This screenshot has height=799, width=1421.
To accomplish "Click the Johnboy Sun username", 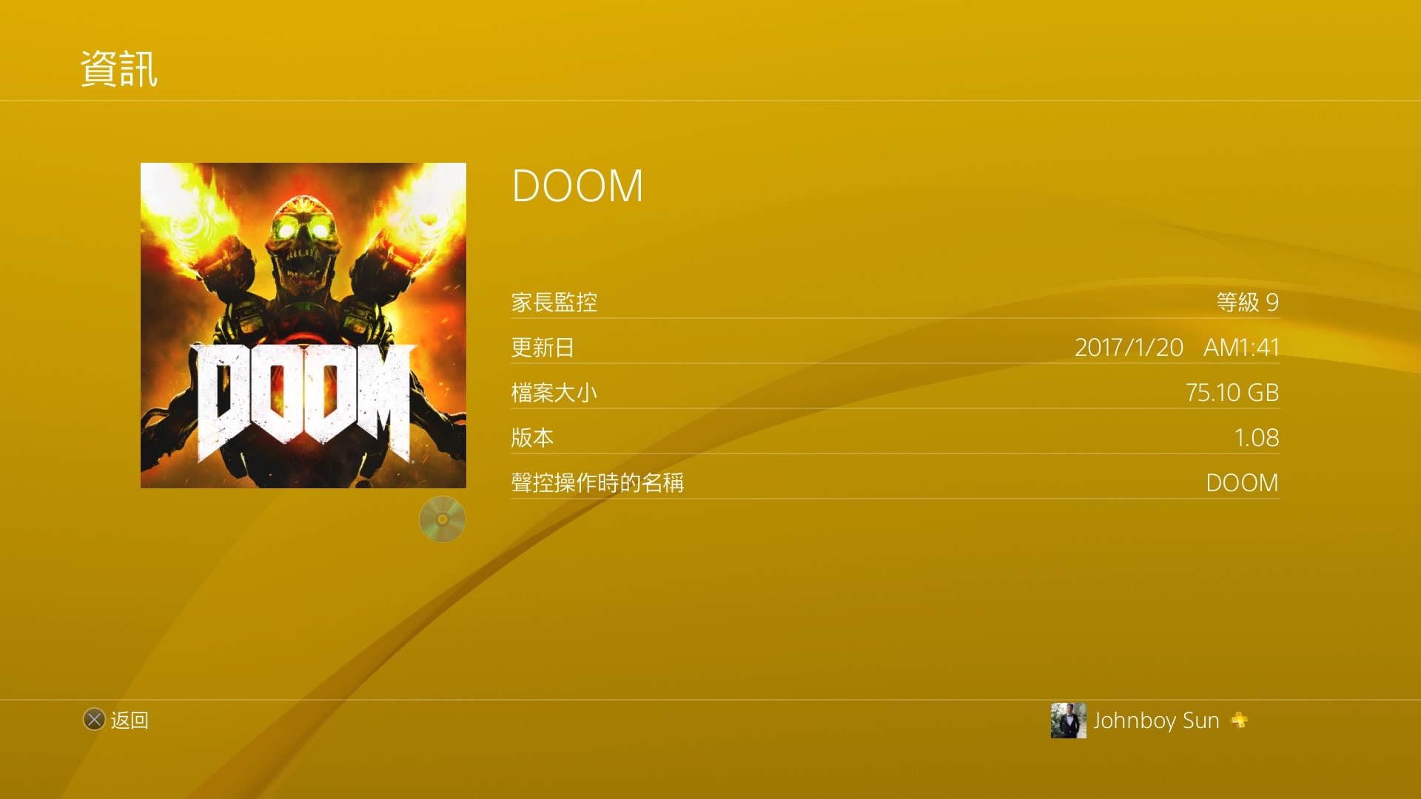I will pos(1156,721).
